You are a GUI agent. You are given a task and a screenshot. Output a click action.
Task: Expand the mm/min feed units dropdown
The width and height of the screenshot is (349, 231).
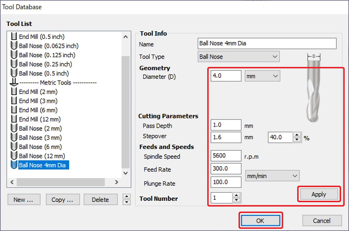tap(272, 176)
